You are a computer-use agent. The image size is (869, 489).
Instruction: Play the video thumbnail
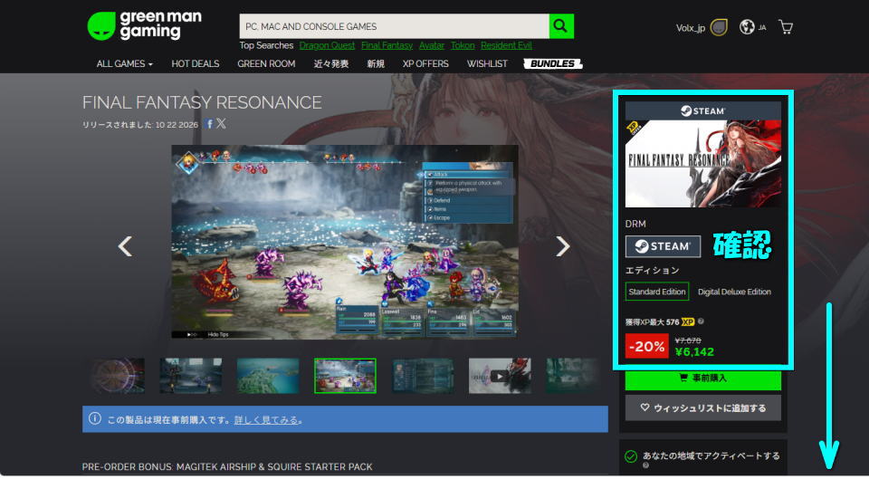tap(500, 375)
